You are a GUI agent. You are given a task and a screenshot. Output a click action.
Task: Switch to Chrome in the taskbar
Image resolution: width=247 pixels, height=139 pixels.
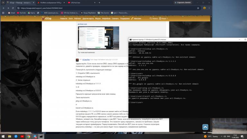[29, 136]
